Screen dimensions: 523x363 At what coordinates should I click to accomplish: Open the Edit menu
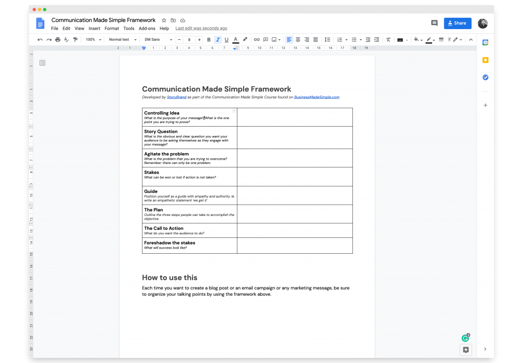[x=66, y=28]
